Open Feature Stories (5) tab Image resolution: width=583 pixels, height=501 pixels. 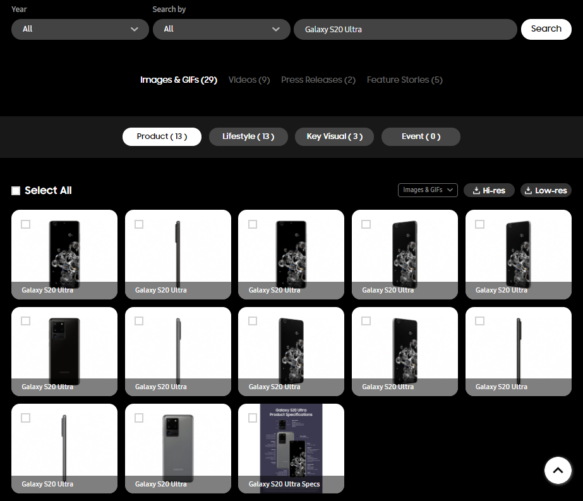click(x=404, y=80)
